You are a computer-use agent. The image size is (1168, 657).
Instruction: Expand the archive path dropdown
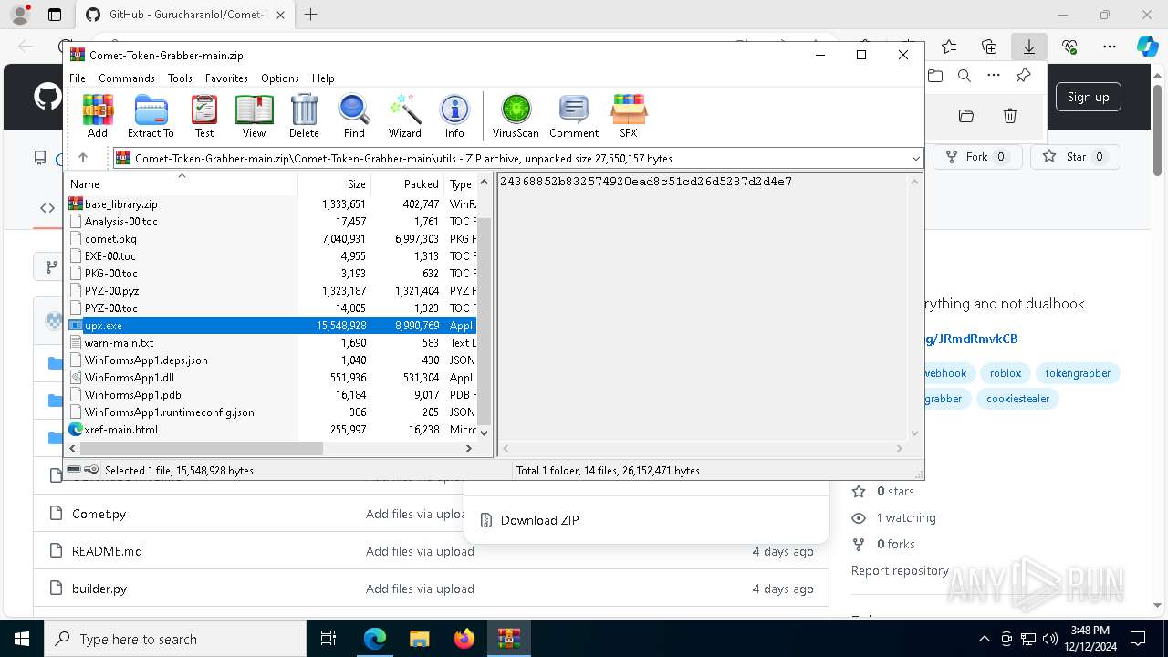[x=915, y=159]
